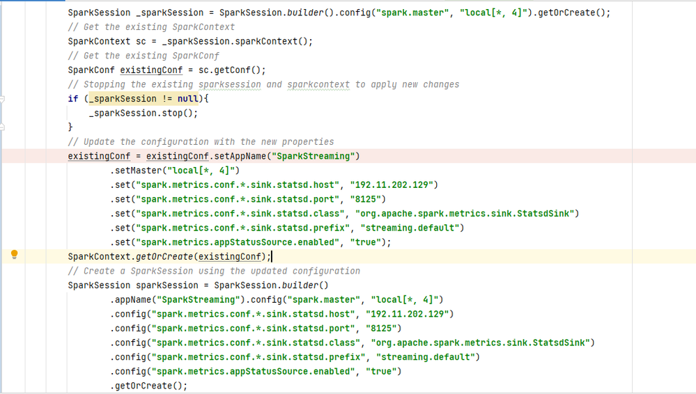Click the .setMaster("local[*, 4]") call
Viewport: 696px width, 394px height.
pos(175,171)
